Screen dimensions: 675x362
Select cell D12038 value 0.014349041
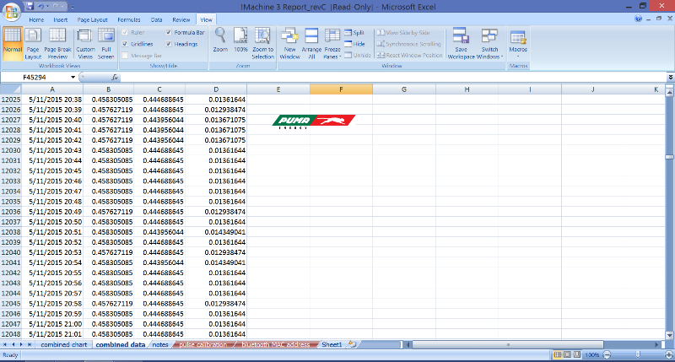coord(216,232)
